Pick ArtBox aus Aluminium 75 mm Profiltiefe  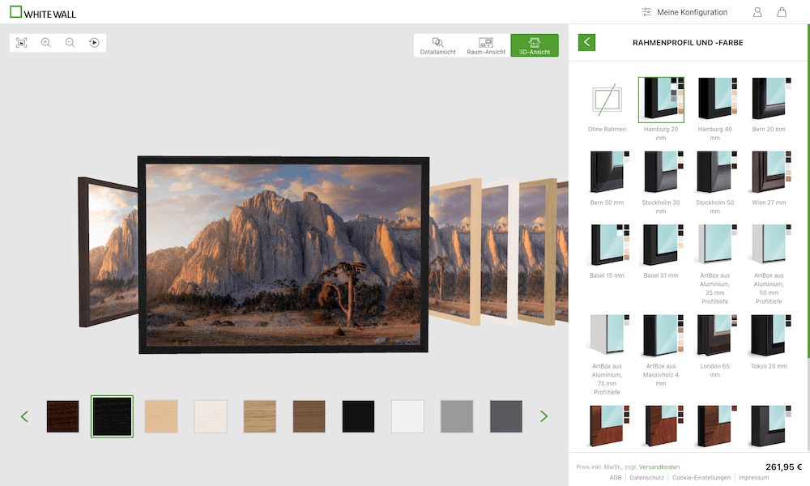[607, 356]
